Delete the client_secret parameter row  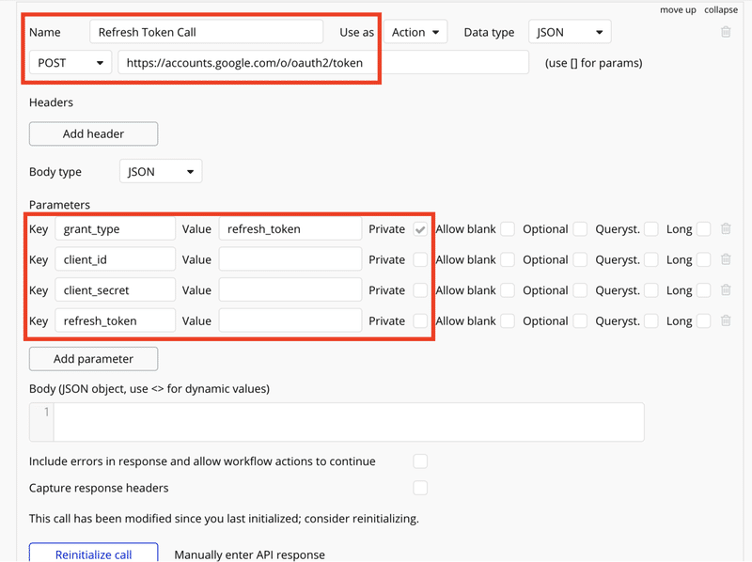726,290
